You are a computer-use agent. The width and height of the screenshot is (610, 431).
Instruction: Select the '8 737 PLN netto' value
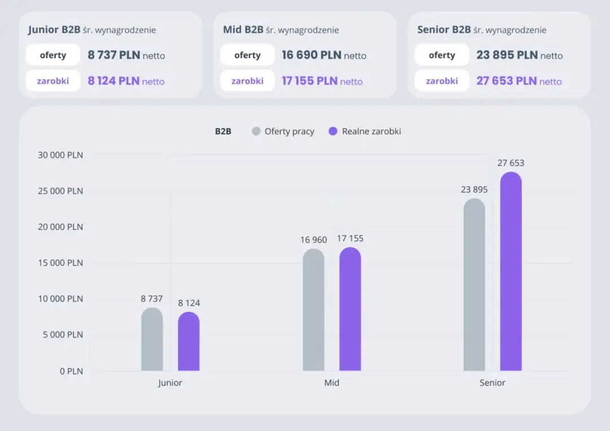tap(127, 55)
